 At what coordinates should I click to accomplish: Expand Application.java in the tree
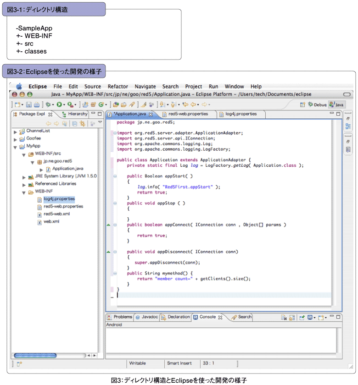click(x=41, y=170)
